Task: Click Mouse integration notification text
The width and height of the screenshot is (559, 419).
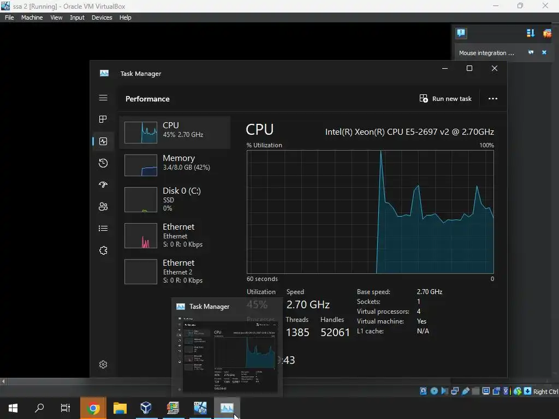Action: pyautogui.click(x=486, y=53)
